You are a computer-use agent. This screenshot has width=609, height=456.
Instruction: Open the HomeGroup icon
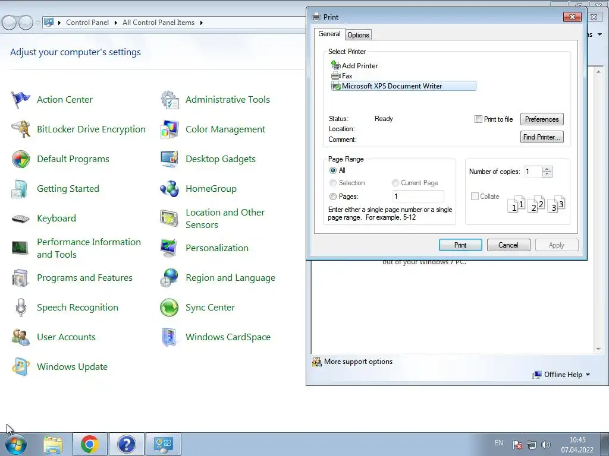point(169,189)
